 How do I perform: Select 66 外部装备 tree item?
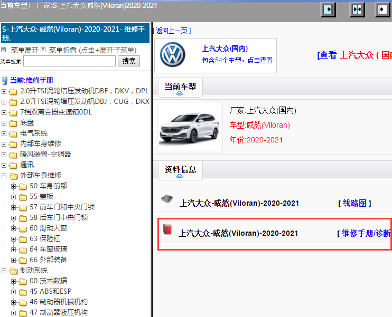49,260
